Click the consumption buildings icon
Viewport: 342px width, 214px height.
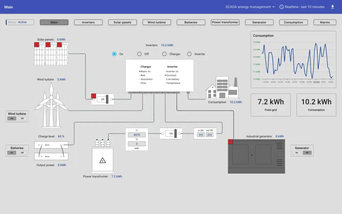coord(222,88)
